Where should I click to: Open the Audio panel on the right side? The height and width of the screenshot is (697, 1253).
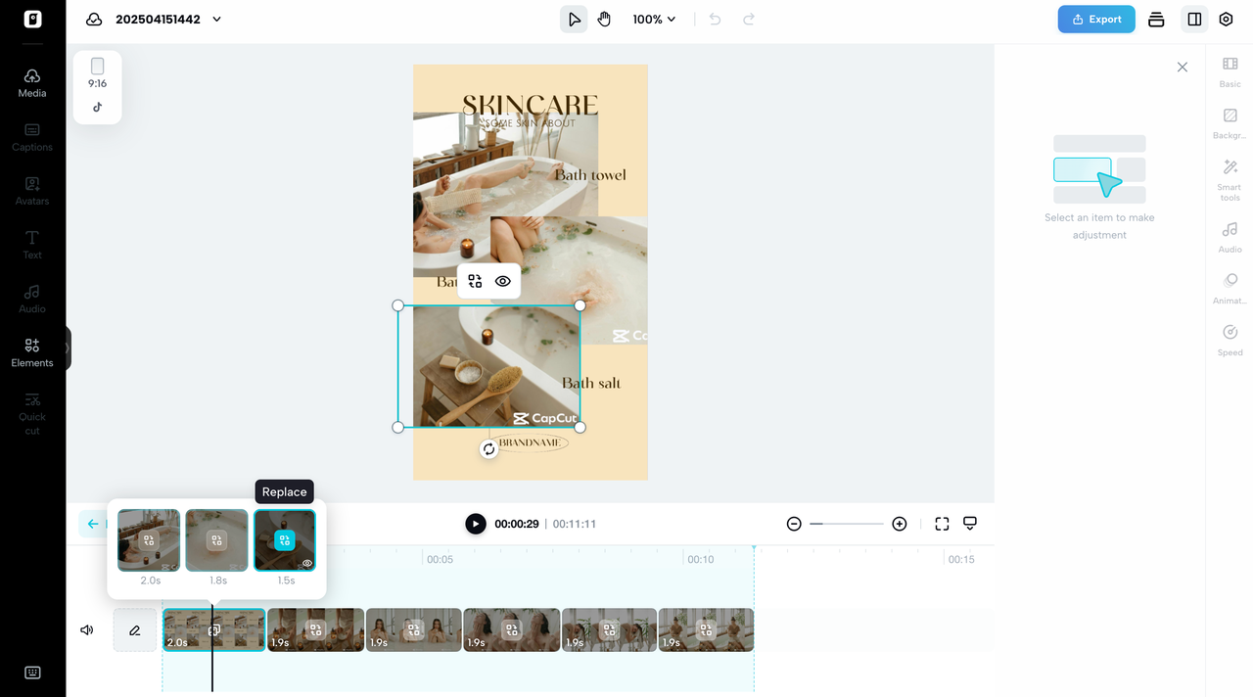pyautogui.click(x=1230, y=235)
